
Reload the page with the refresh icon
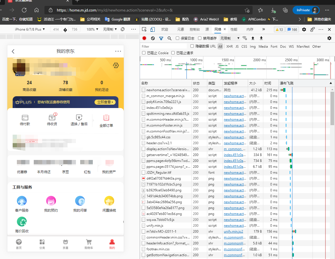click(24, 10)
